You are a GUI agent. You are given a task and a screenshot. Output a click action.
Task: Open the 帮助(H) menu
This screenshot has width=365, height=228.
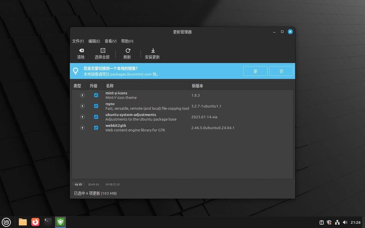[127, 41]
